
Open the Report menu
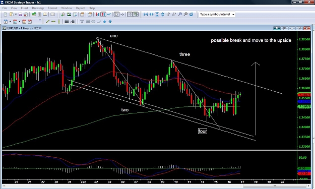tap(80, 8)
